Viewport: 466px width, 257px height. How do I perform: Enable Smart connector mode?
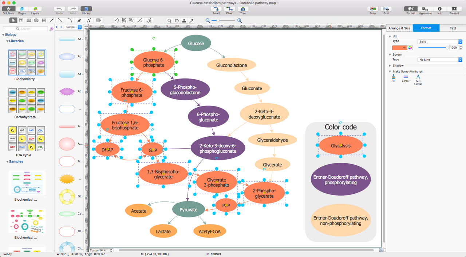pos(216,9)
